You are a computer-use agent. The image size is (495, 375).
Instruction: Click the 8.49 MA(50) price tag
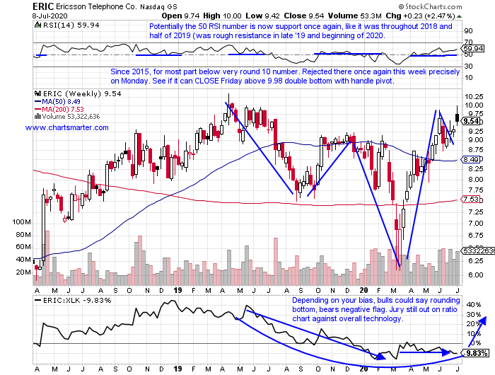[x=471, y=159]
